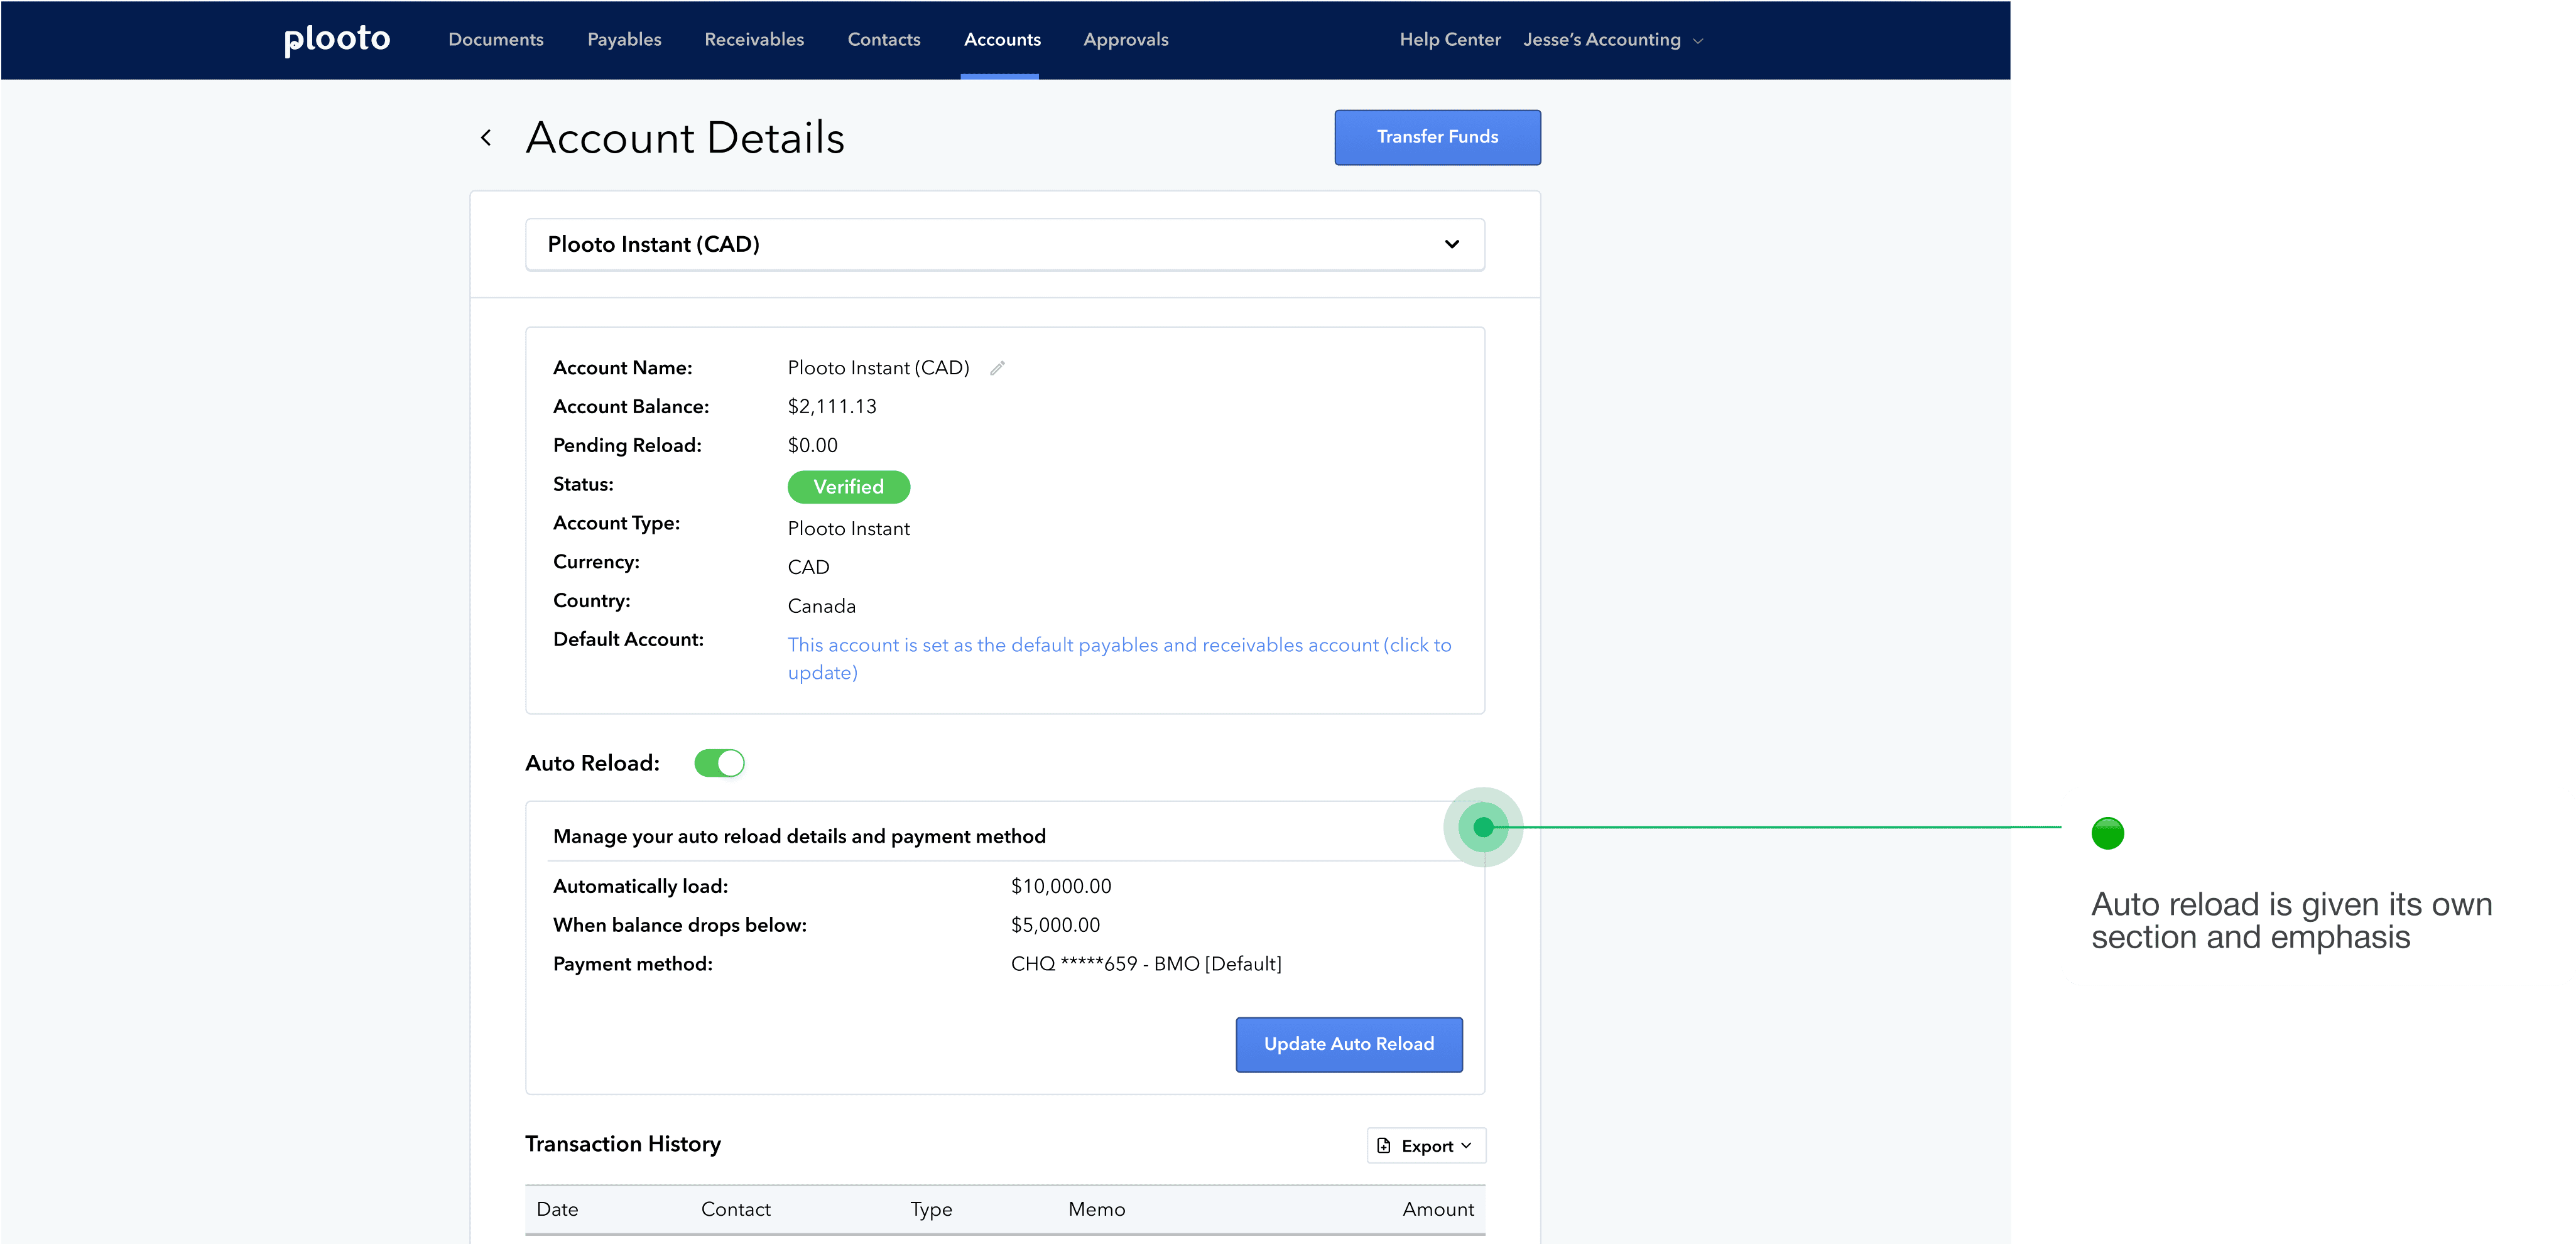The height and width of the screenshot is (1244, 2576).
Task: Click the Verified status badge
Action: (848, 487)
